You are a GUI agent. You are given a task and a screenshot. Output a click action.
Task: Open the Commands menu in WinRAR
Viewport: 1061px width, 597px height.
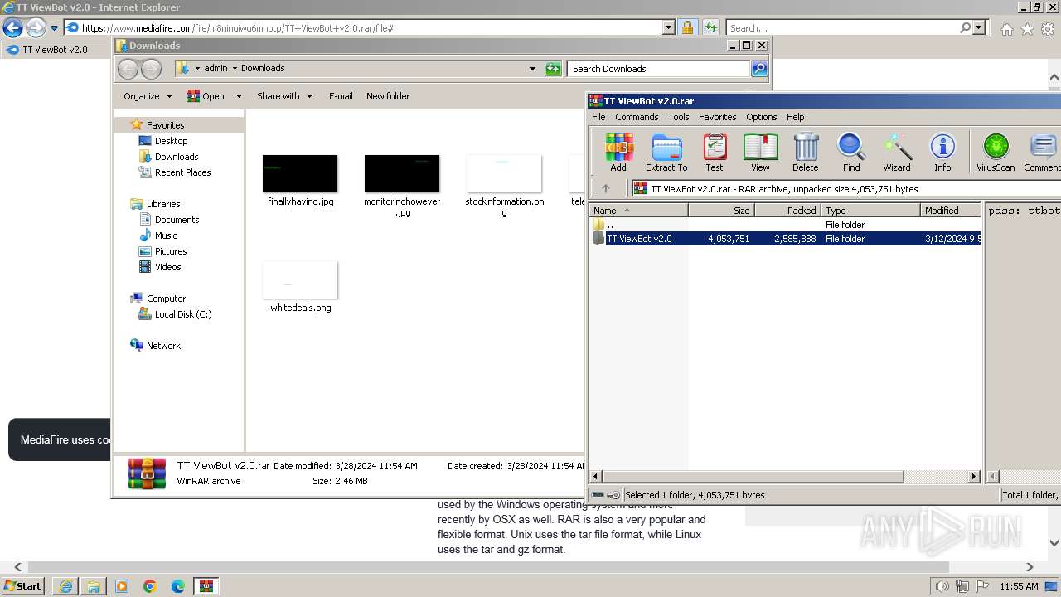pos(637,117)
